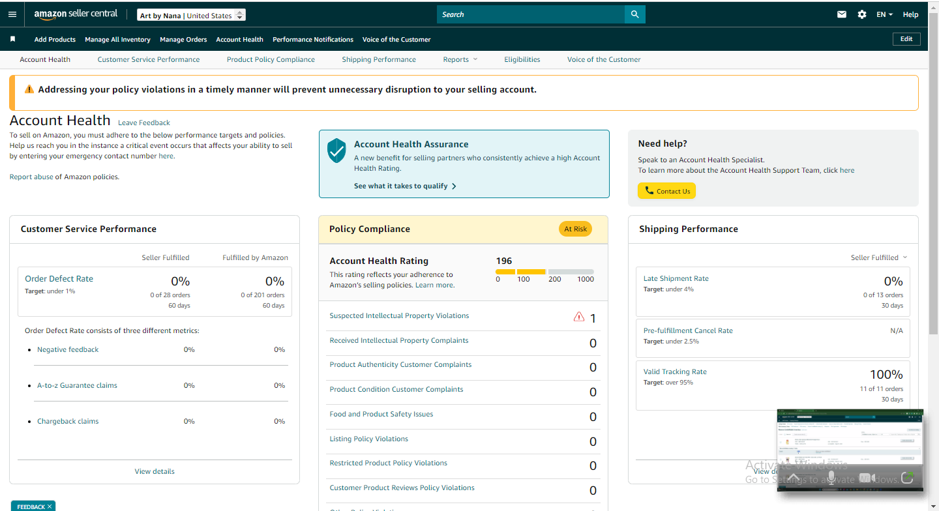939x511 pixels.
Task: Open Add Products from the favorites bar
Action: 55,39
